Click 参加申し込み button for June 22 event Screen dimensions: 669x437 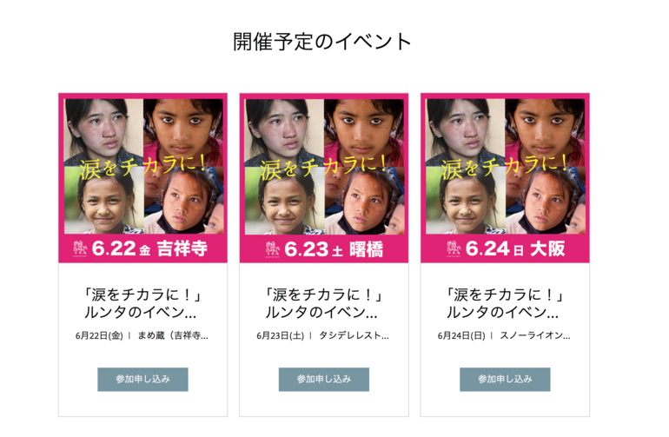[x=143, y=380]
